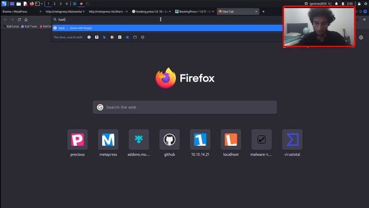Search this time with DuckDuckGo icon
369x208 pixels.
[112, 37]
